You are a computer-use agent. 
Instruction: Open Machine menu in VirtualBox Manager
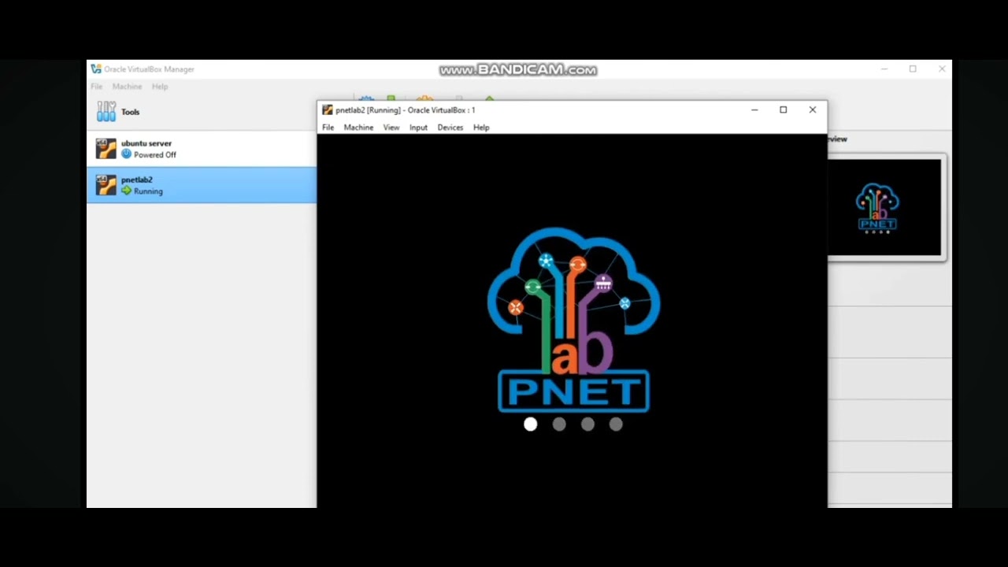[x=127, y=87]
